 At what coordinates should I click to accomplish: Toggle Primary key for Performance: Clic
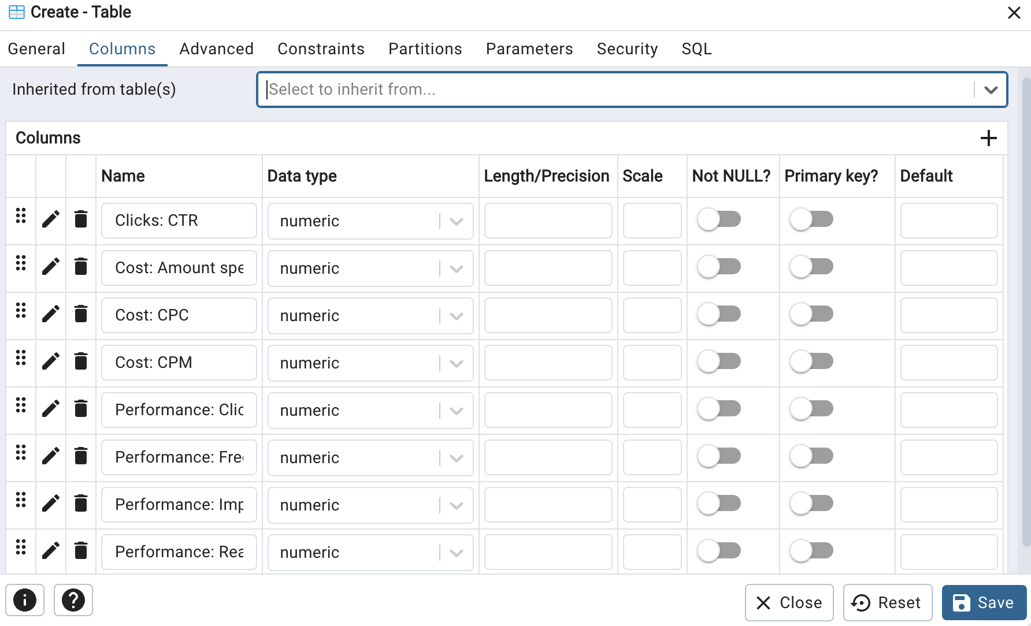point(811,409)
